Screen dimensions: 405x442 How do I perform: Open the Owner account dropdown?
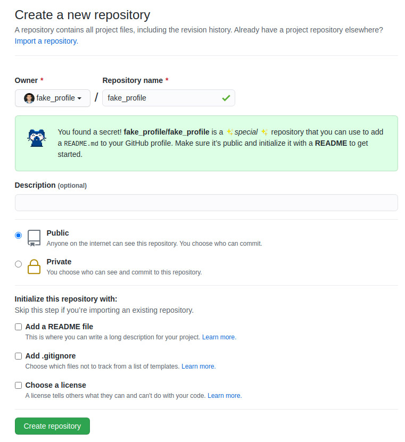pos(53,98)
